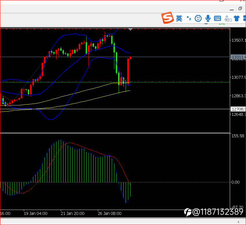This screenshot has height=225, width=246.
Task: Click the 155.58 indicator scale value
Action: 238,136
